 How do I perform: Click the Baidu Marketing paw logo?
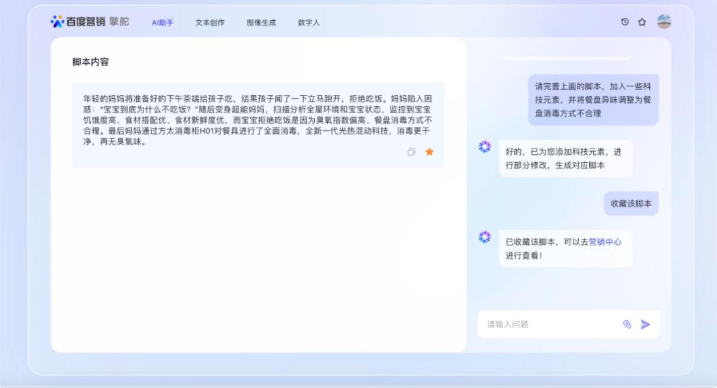tap(57, 21)
